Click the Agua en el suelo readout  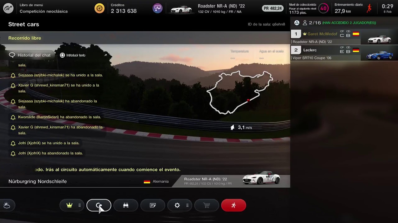click(x=271, y=54)
